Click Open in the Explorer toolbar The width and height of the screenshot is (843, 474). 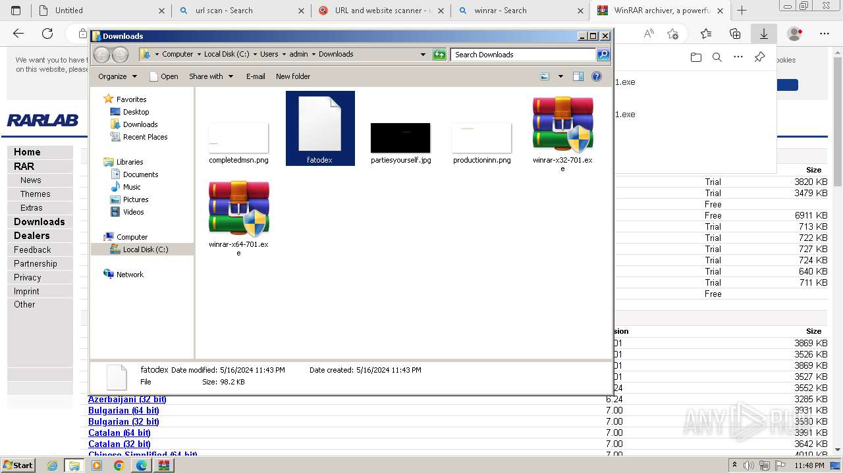coord(164,76)
